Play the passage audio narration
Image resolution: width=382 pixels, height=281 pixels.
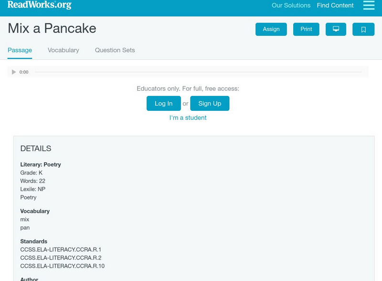(x=13, y=72)
